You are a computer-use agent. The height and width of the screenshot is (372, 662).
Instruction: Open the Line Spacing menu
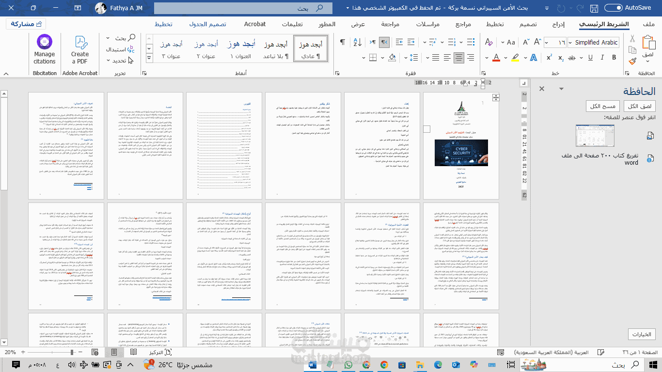pos(414,58)
